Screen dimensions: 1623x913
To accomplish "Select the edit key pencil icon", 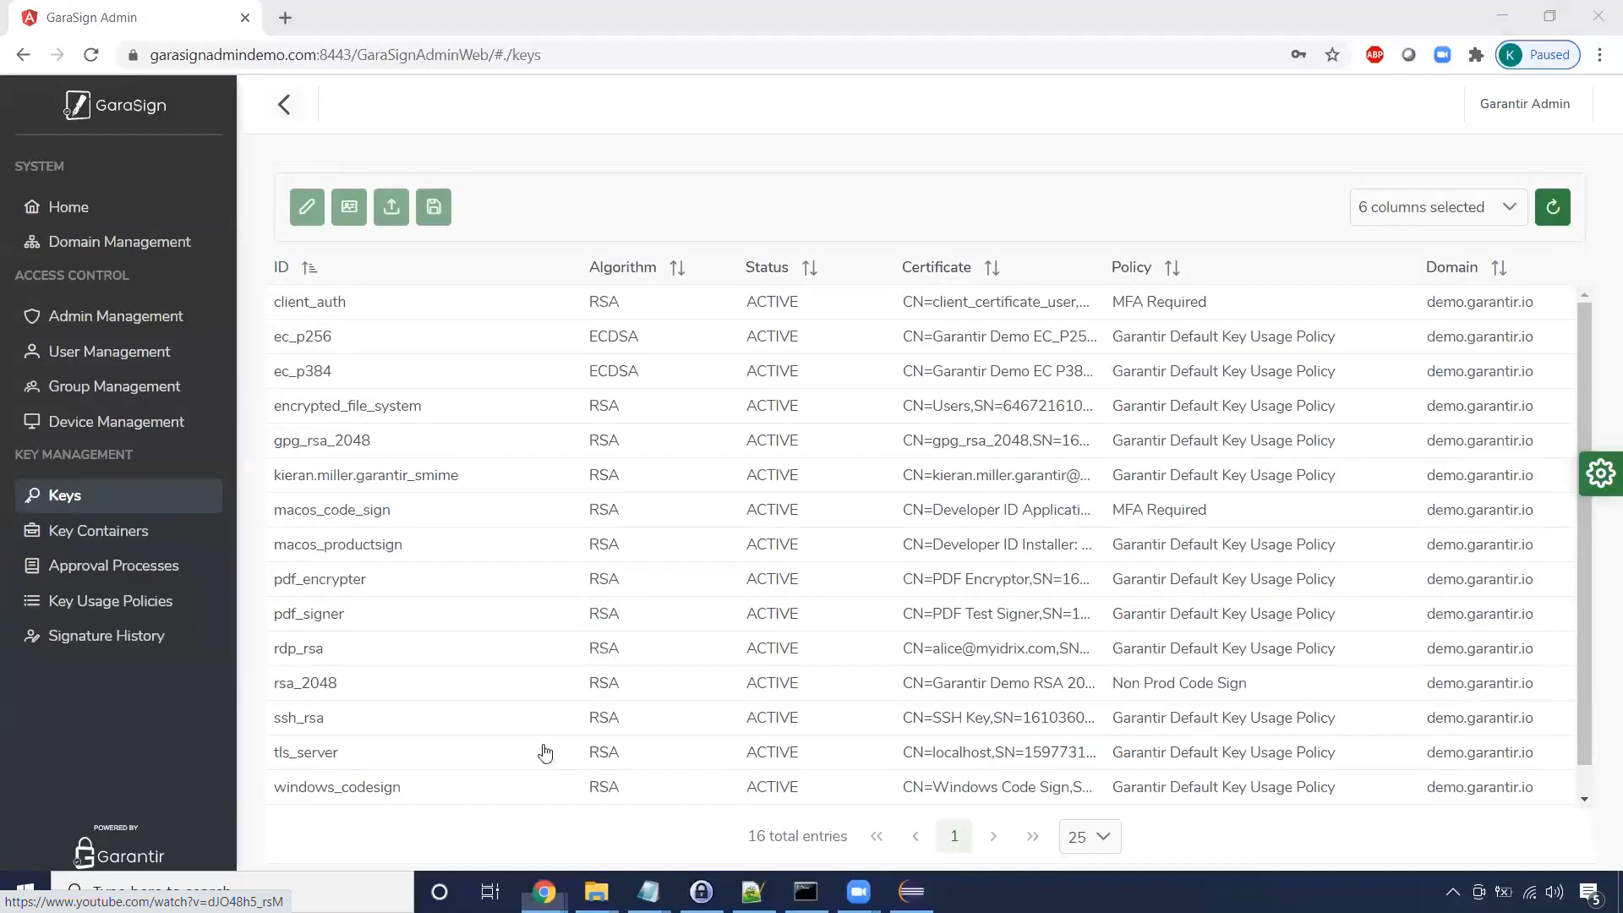I will pos(307,207).
